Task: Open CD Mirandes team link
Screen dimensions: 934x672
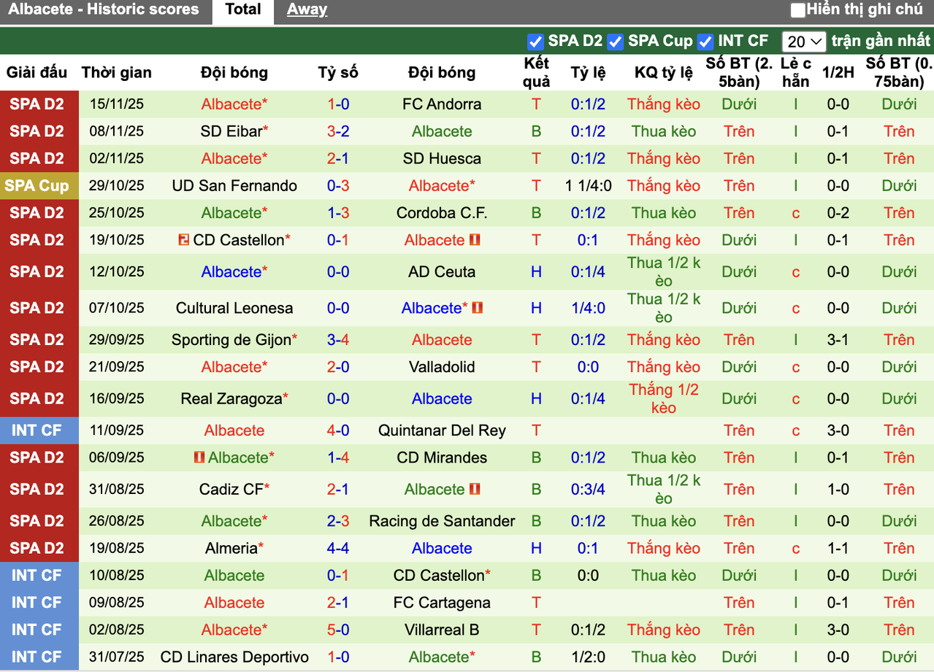Action: (442, 457)
